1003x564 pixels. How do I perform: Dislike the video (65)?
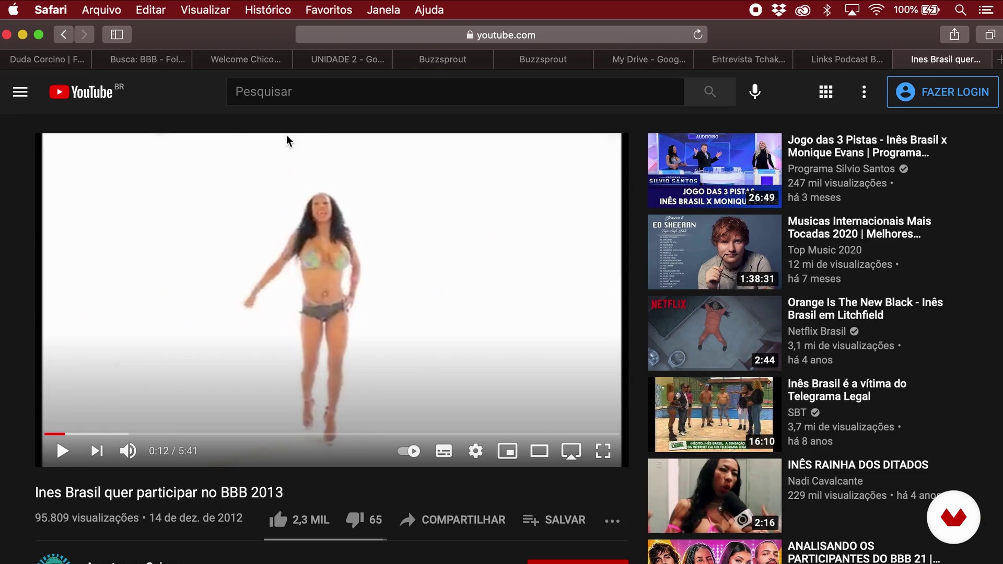tap(364, 520)
